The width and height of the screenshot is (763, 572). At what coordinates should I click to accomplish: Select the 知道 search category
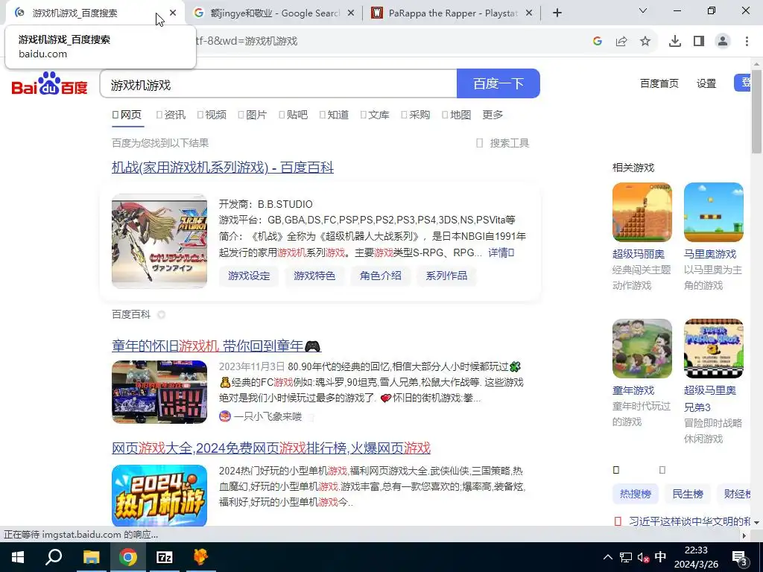[335, 115]
